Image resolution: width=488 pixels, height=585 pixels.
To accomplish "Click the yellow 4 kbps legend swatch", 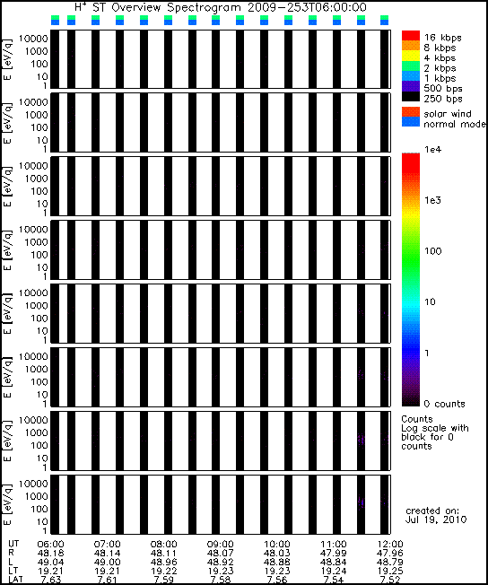I will click(x=410, y=56).
